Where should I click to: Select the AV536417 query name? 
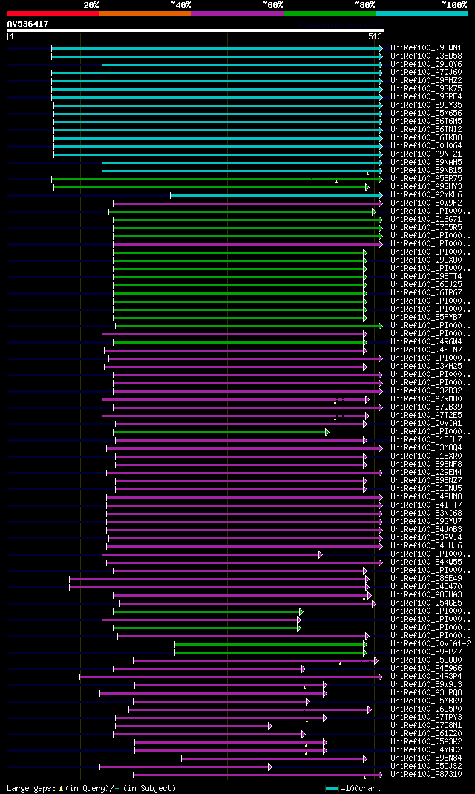point(28,24)
